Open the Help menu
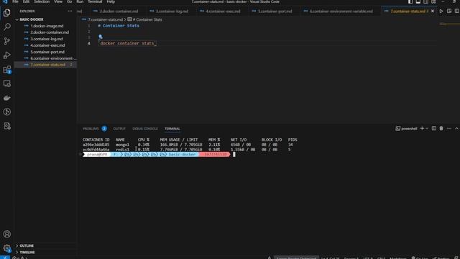Image resolution: width=460 pixels, height=259 pixels. 111,1
